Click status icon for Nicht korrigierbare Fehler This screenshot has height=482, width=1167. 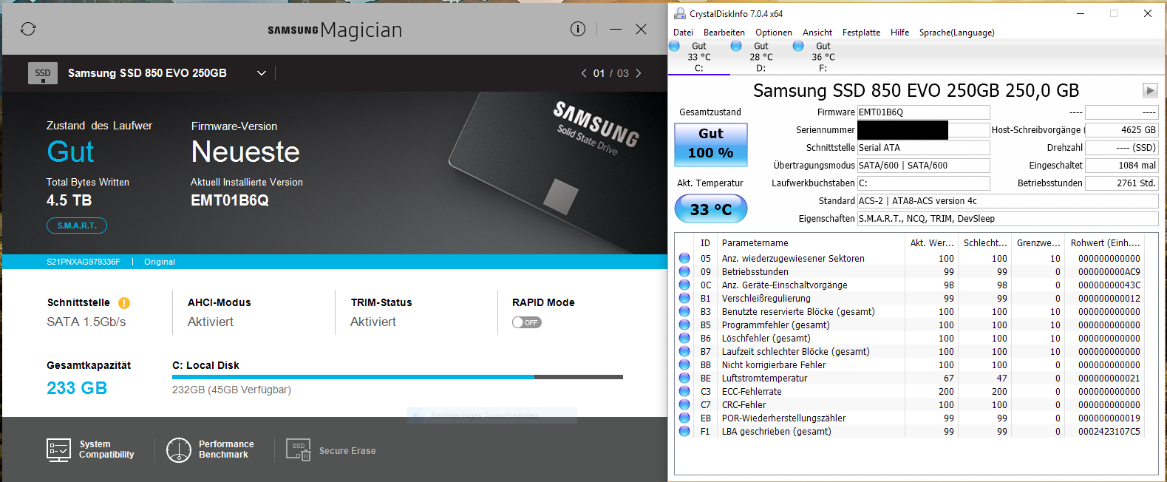(684, 365)
